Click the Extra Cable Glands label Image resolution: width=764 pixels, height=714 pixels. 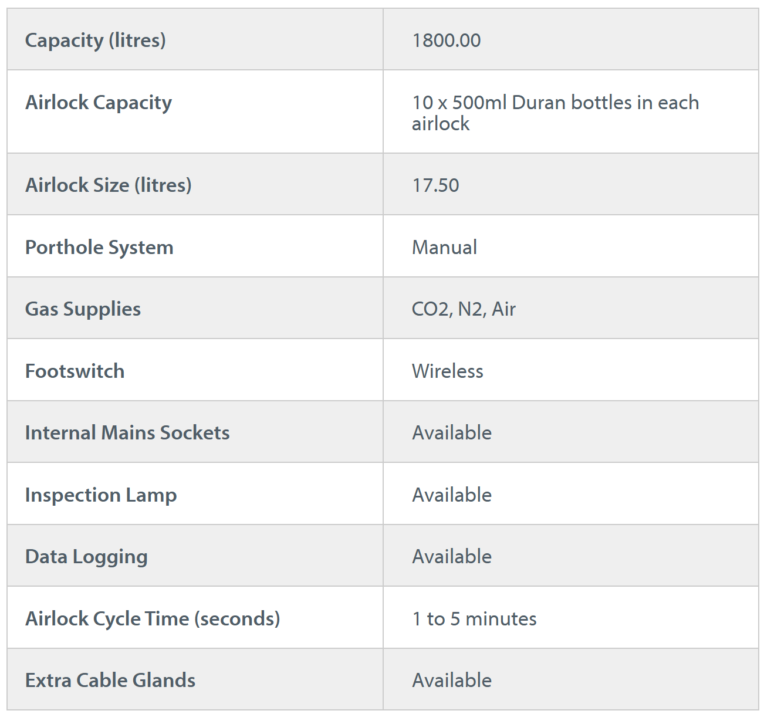coord(110,681)
